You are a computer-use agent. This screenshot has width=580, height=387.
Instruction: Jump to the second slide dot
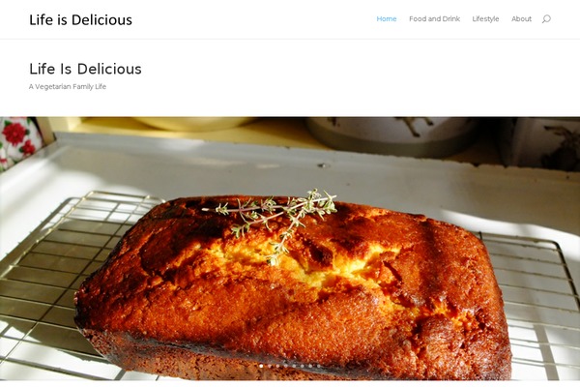coord(270,366)
